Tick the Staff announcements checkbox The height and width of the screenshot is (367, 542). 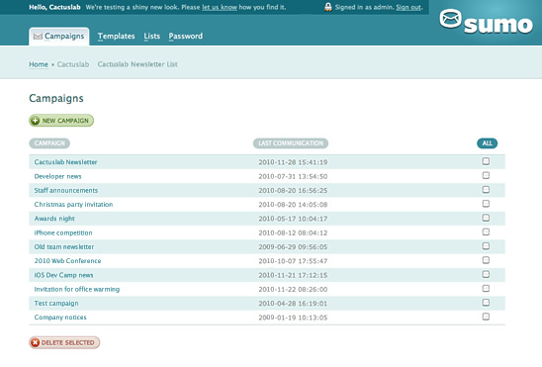[x=486, y=189]
